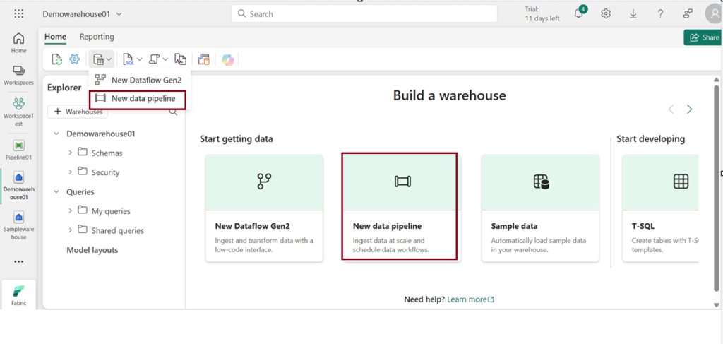Expand the Schemas folder

(71, 153)
